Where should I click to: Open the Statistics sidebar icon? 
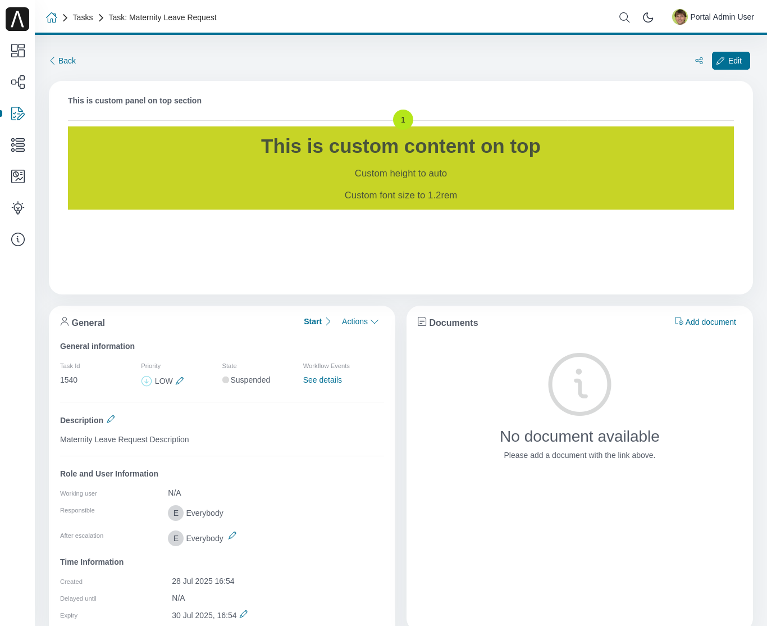coord(17,176)
